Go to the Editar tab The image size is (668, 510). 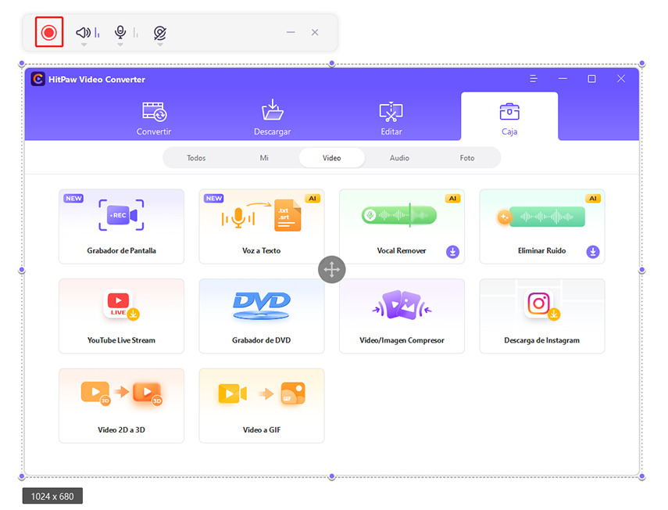(x=391, y=118)
